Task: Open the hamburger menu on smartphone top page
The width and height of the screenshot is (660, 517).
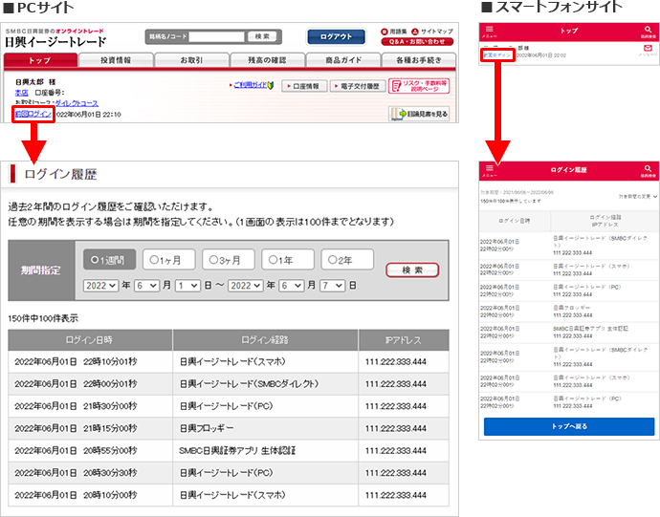Action: pos(488,31)
